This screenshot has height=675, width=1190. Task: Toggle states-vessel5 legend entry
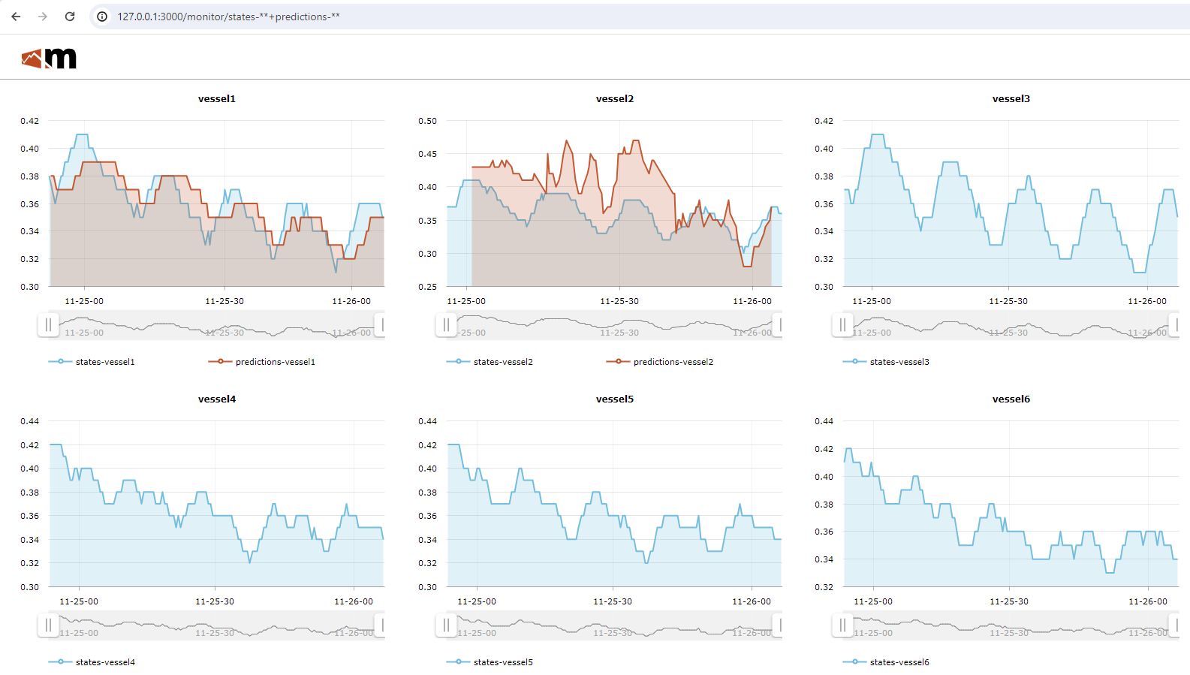pyautogui.click(x=490, y=662)
